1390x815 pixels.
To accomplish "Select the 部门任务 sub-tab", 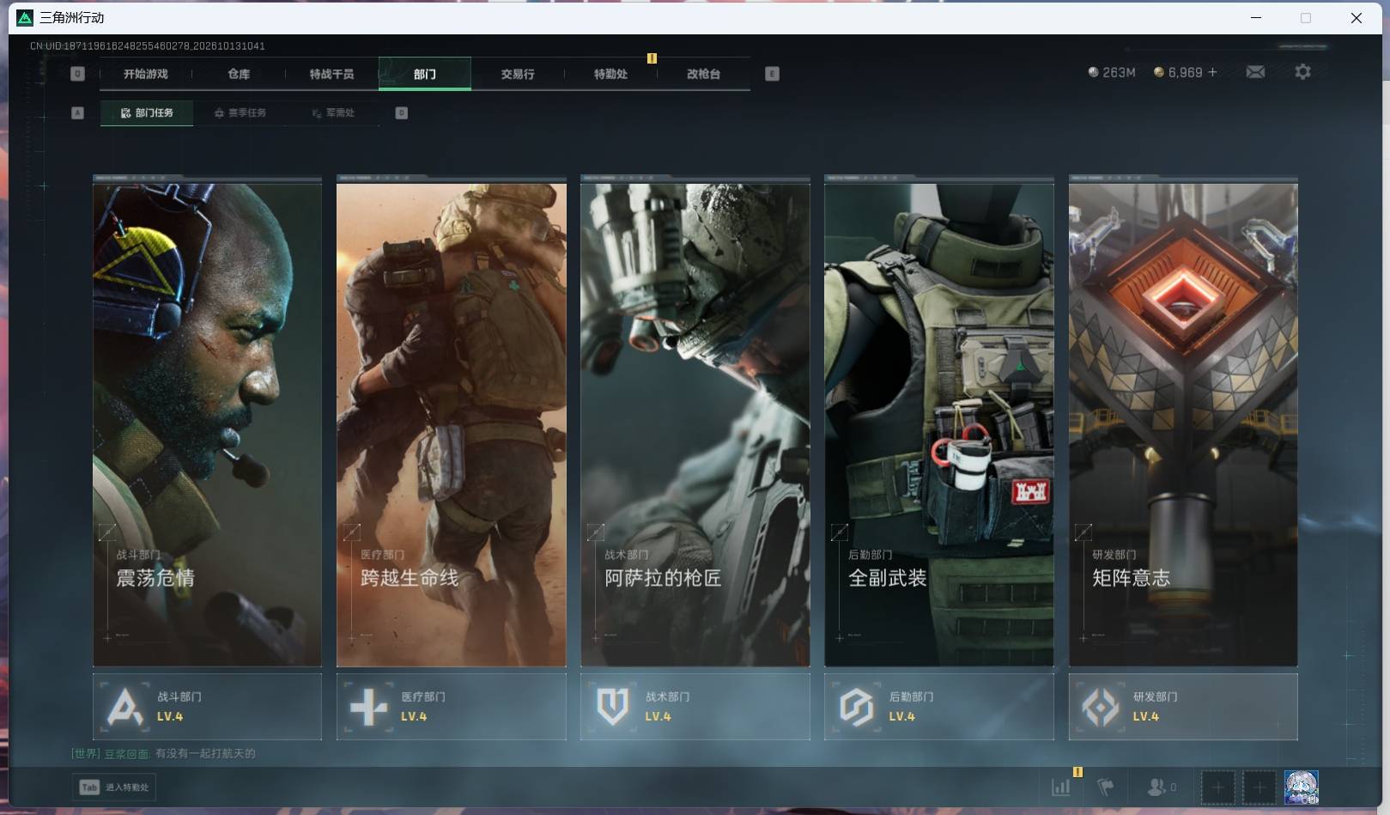I will tap(147, 113).
